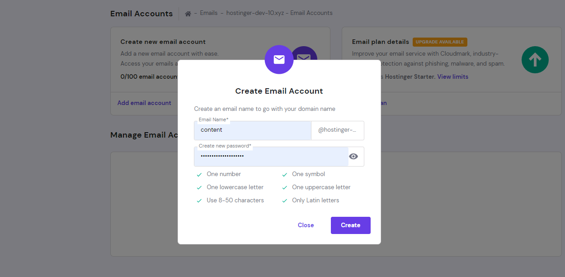The height and width of the screenshot is (277, 565).
Task: Toggle password visibility eye icon
Action: point(353,157)
